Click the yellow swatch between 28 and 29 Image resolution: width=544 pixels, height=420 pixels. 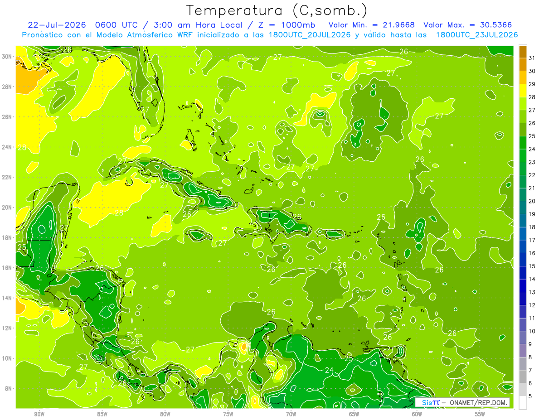coord(523,91)
